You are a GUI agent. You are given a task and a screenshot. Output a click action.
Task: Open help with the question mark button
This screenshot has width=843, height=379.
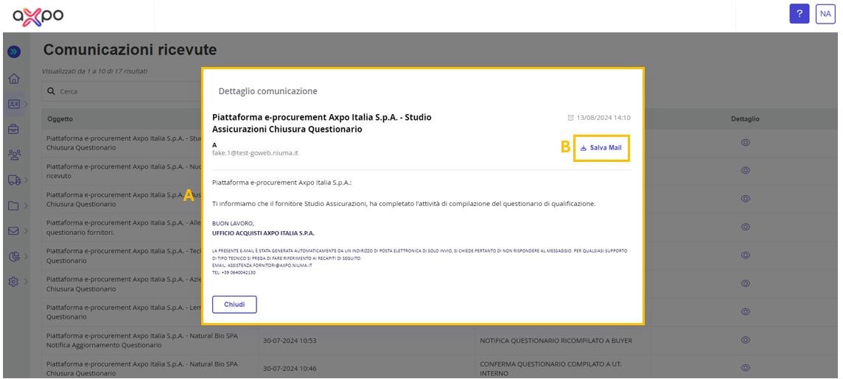[x=800, y=14]
